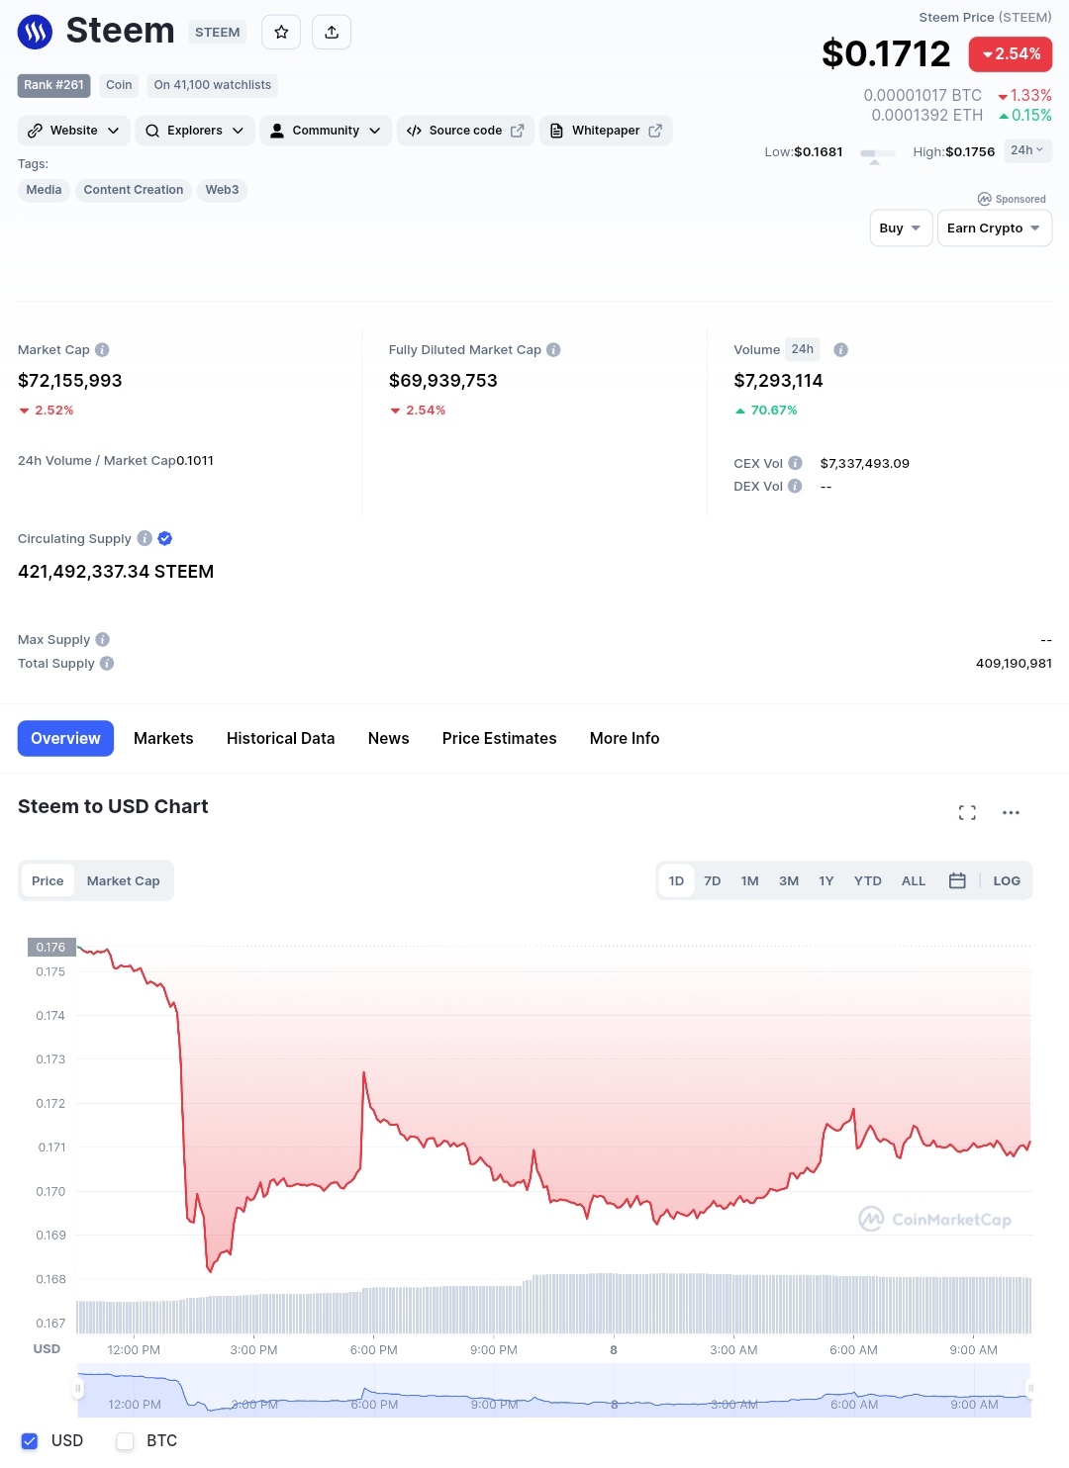The width and height of the screenshot is (1069, 1468).
Task: Click the market cap value $72,155,993
Action: 70,381
